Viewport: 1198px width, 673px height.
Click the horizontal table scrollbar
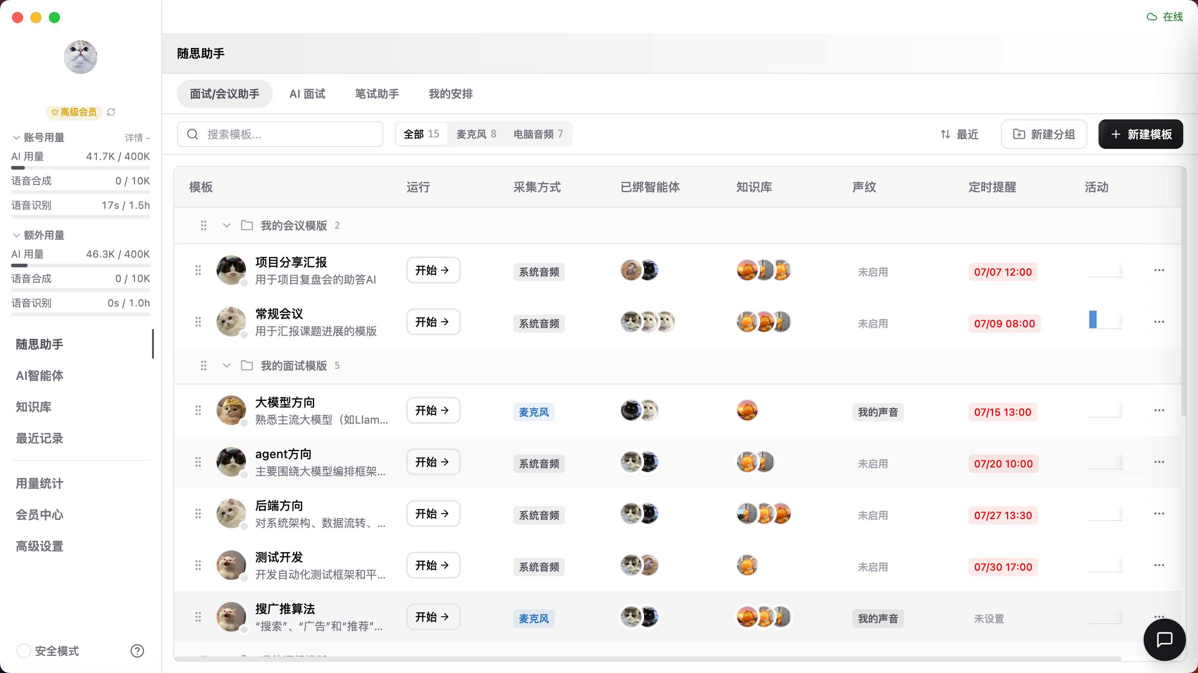click(x=647, y=659)
